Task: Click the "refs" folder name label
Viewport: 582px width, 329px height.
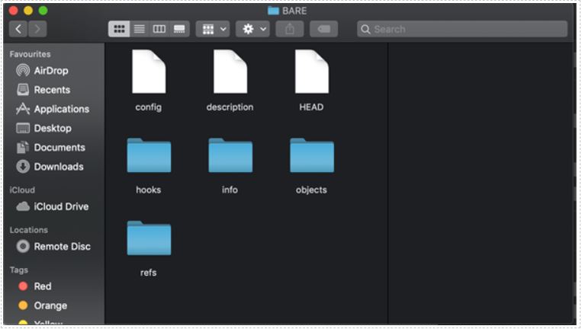Action: (149, 273)
